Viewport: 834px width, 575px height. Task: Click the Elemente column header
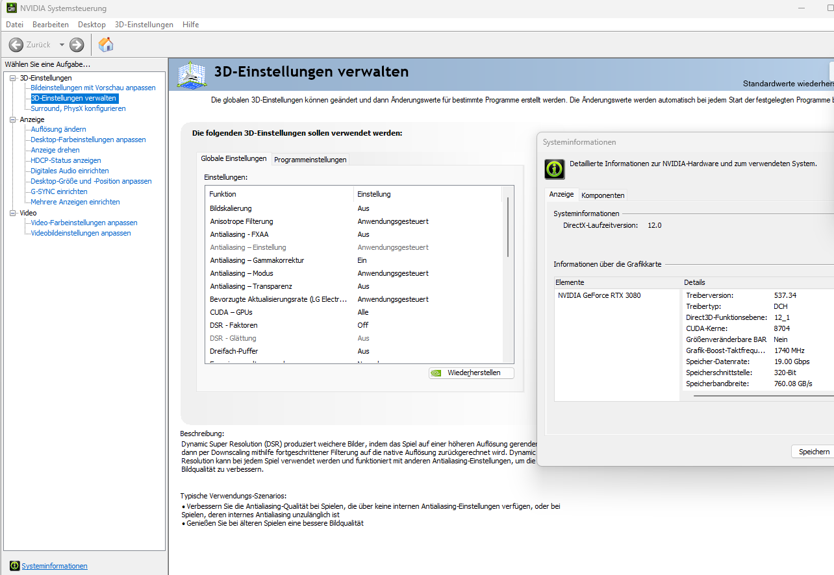[617, 282]
